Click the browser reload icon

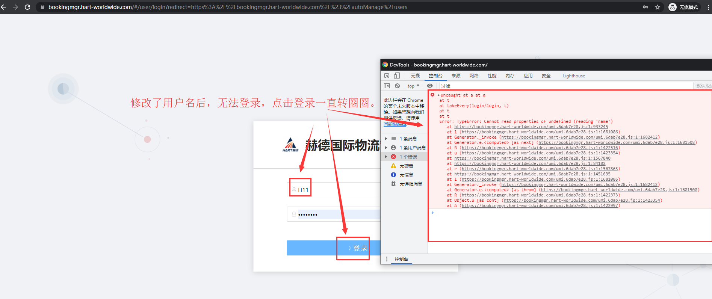tap(27, 7)
